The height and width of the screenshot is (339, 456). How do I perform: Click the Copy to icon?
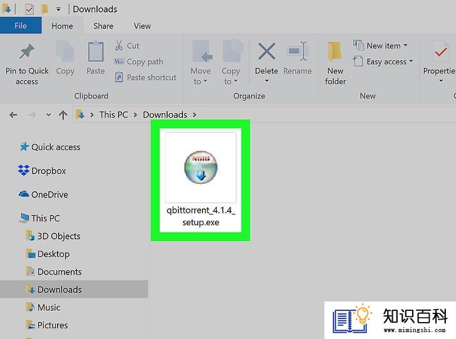(232, 51)
